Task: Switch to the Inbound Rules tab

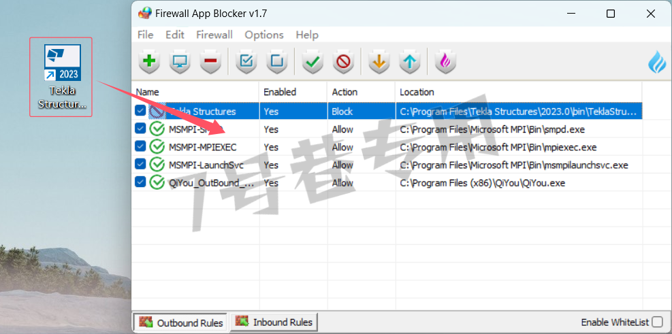Action: click(274, 322)
